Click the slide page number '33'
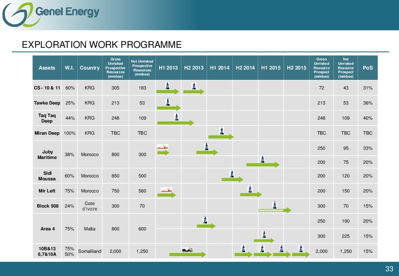Viewport: 399px width, 276px height. point(390,269)
